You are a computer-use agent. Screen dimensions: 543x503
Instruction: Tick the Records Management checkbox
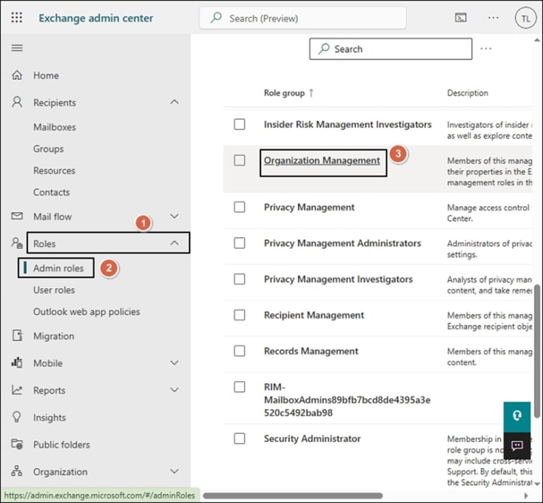(x=239, y=351)
